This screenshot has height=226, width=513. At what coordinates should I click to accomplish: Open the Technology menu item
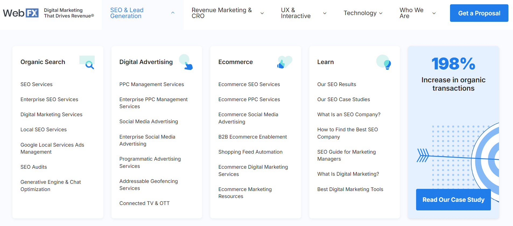point(360,13)
